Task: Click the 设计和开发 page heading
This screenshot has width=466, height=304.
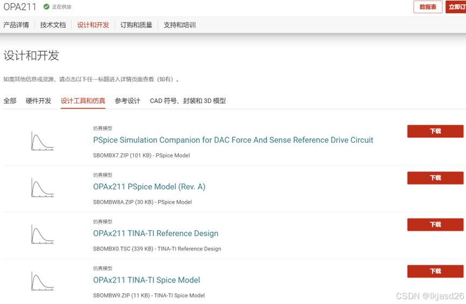Action: pos(31,55)
